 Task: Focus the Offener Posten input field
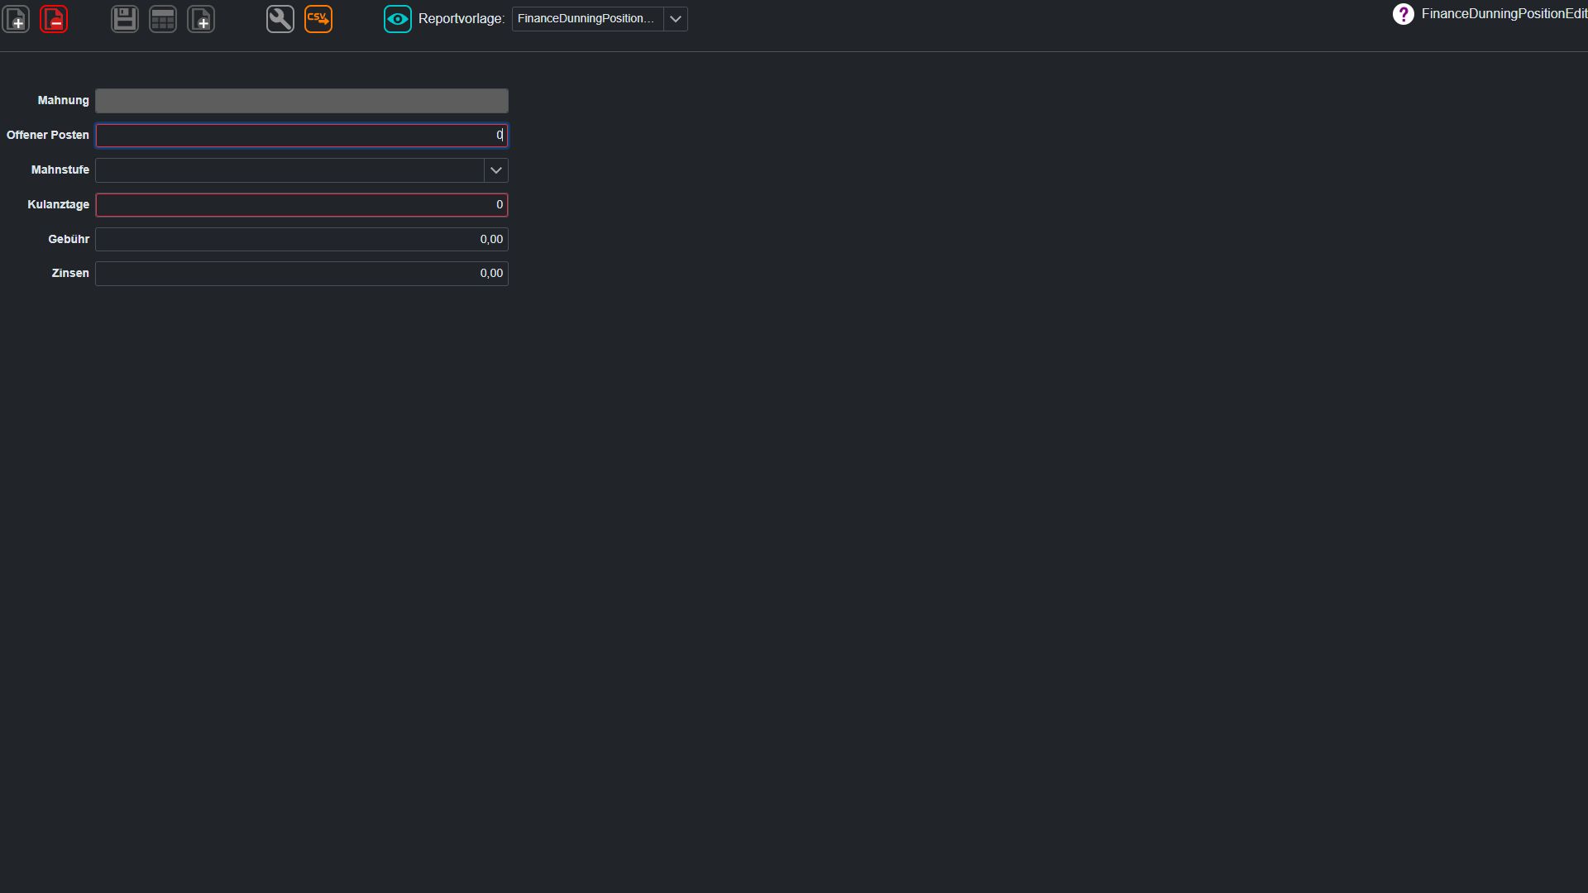coord(302,136)
